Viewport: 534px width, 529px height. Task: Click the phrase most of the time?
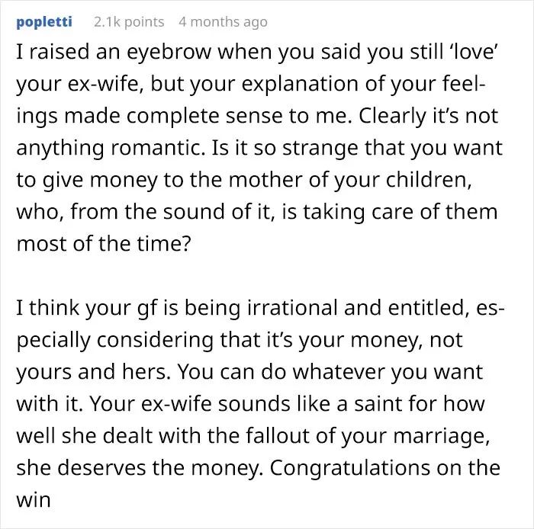[x=104, y=244]
